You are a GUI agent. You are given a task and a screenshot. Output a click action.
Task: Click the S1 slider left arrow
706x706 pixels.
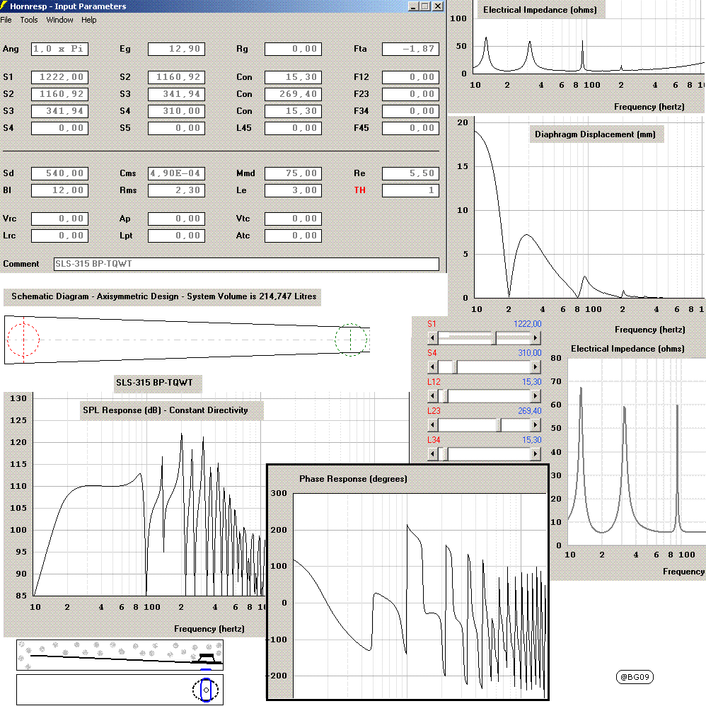432,337
